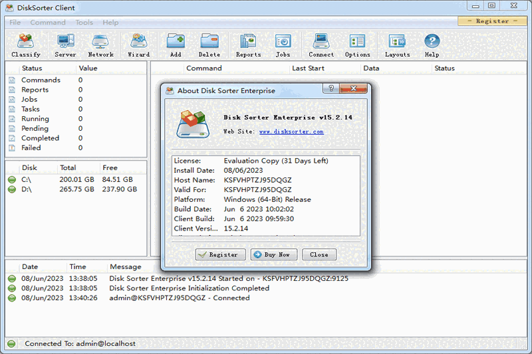Open the Reports toolbar tool

click(248, 45)
